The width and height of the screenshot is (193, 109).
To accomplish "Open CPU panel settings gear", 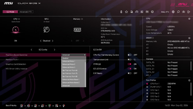I will [189, 19].
